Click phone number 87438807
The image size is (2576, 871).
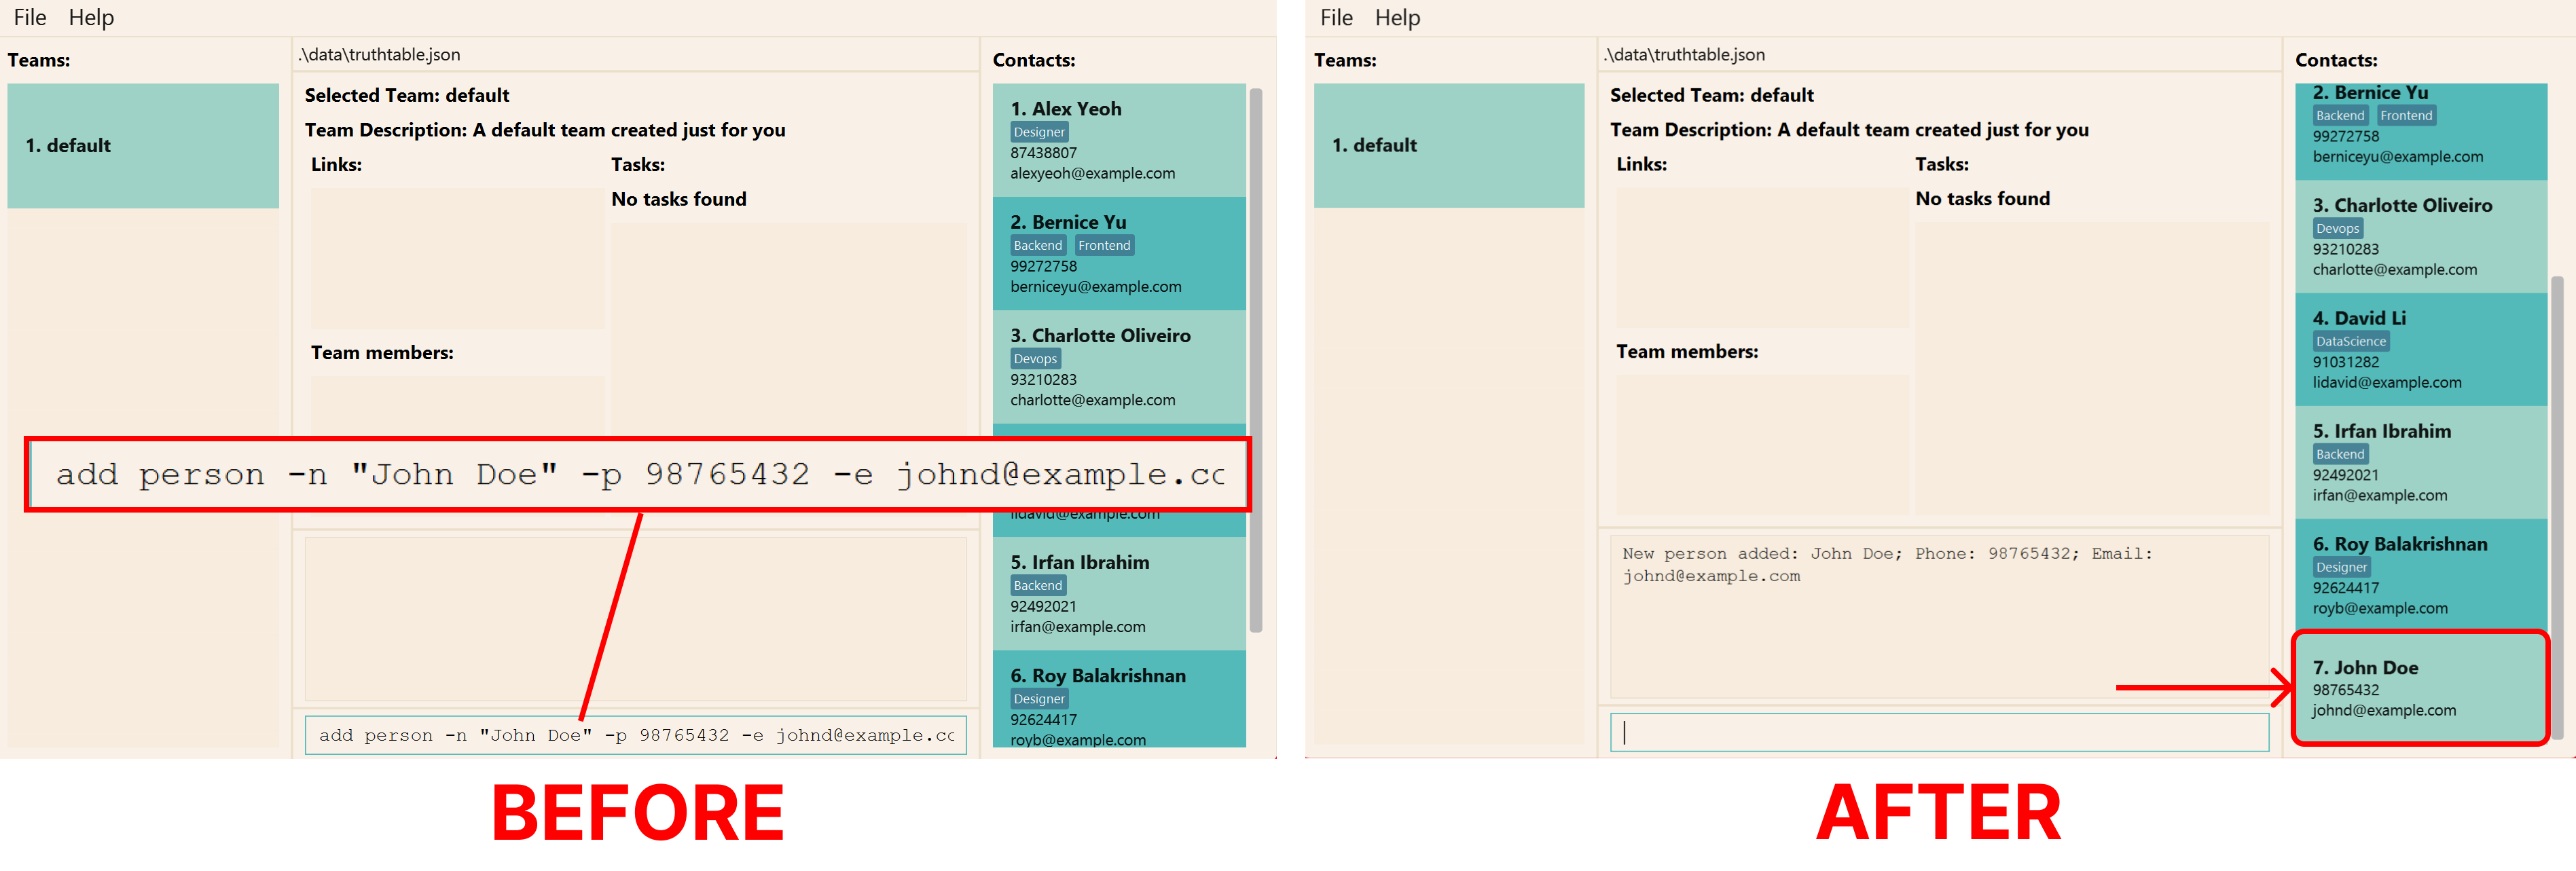coord(1043,153)
